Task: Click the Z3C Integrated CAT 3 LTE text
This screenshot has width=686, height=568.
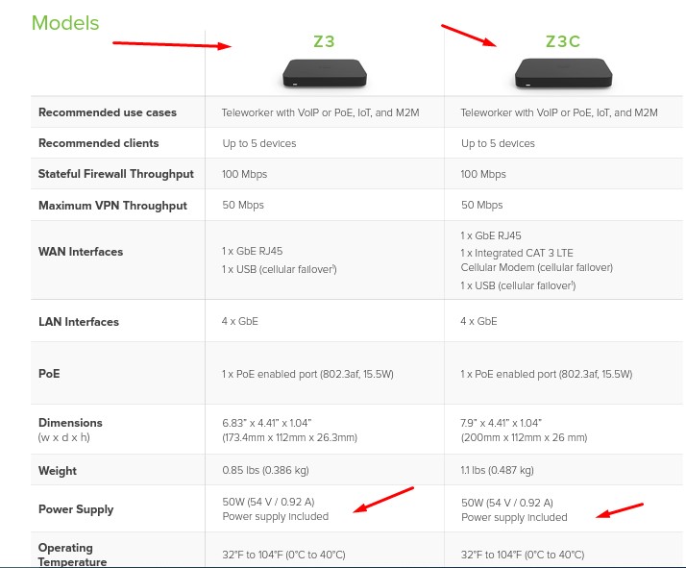Action: pos(524,251)
